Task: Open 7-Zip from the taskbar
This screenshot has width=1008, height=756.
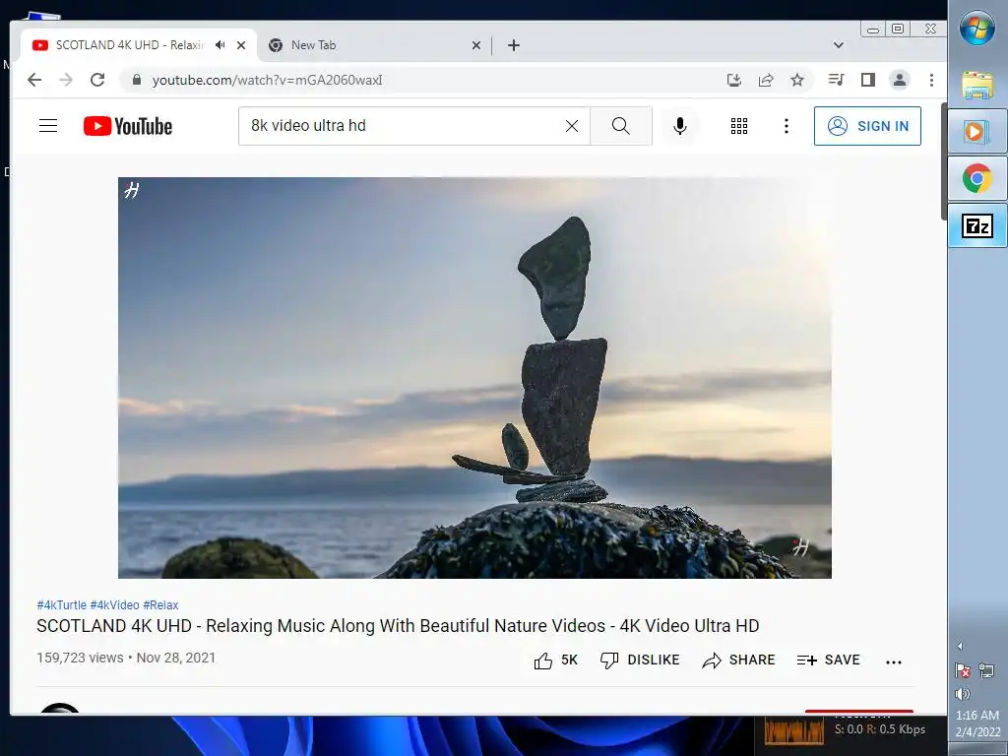Action: click(x=977, y=225)
